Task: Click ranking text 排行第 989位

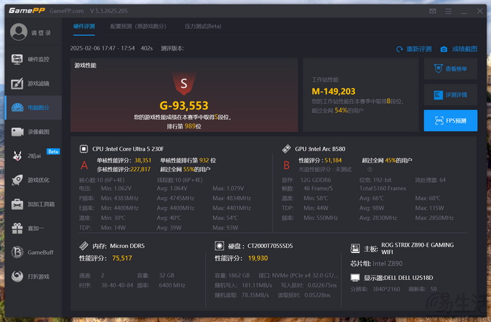Action: pos(184,127)
